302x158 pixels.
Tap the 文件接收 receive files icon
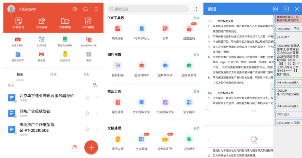point(42,22)
